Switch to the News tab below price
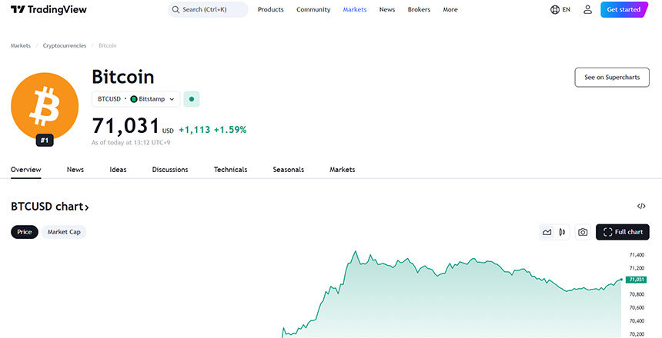The height and width of the screenshot is (338, 662). (75, 170)
